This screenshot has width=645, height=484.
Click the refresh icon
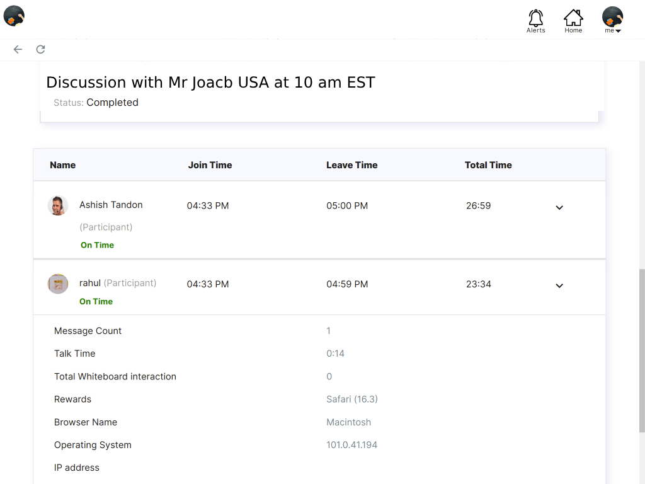[x=40, y=49]
